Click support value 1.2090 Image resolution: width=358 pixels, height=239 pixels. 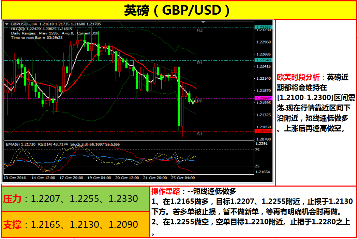point(123,225)
